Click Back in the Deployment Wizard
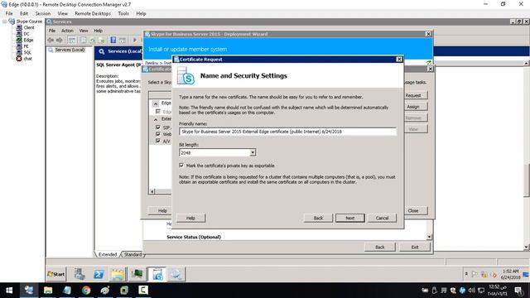The width and height of the screenshot is (530, 298). coord(379,247)
